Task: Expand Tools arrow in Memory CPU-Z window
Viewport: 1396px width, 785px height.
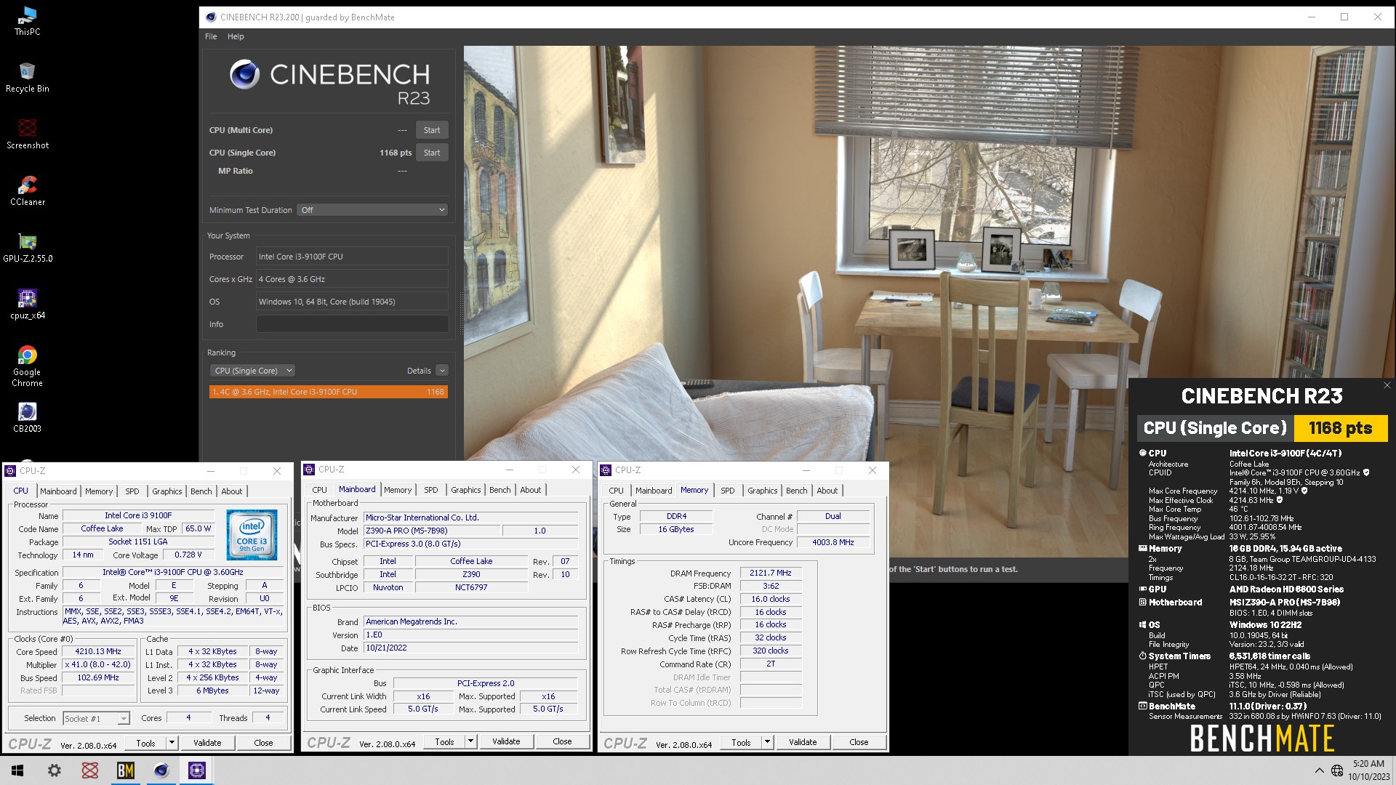Action: [767, 742]
